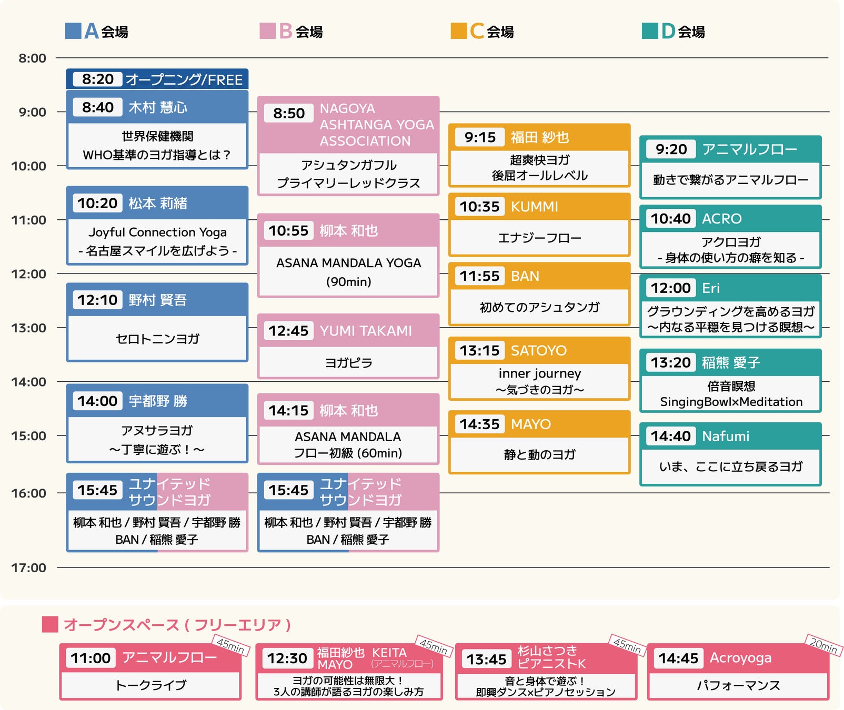844x710 pixels.
Task: Click the B会場 heading text
Action: pos(300,32)
